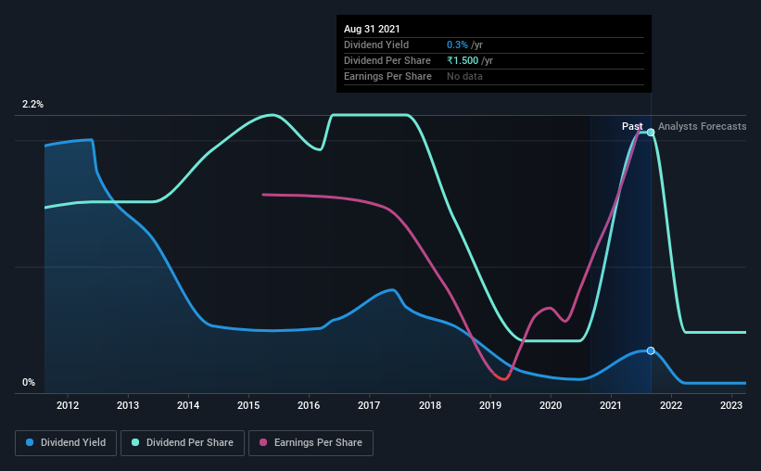Click the 2018 x-axis label

point(430,405)
